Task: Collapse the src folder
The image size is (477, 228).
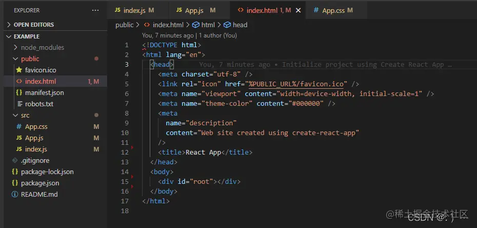Action: 25,115
